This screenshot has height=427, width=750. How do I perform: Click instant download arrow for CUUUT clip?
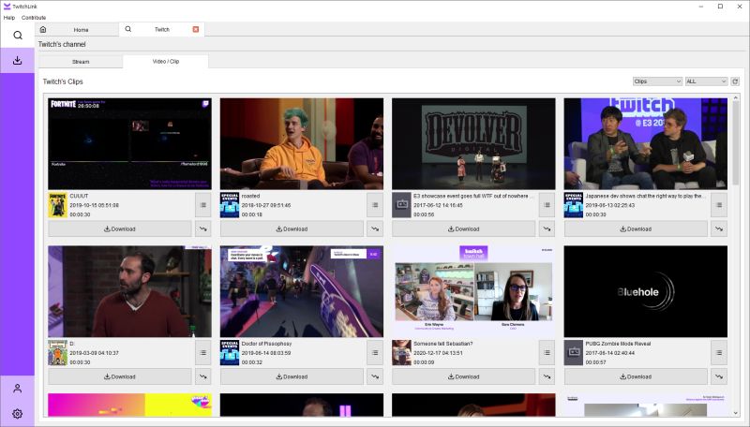203,228
